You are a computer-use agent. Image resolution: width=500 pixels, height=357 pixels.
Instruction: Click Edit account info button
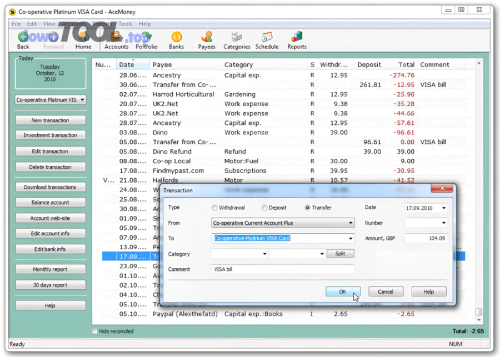point(51,233)
